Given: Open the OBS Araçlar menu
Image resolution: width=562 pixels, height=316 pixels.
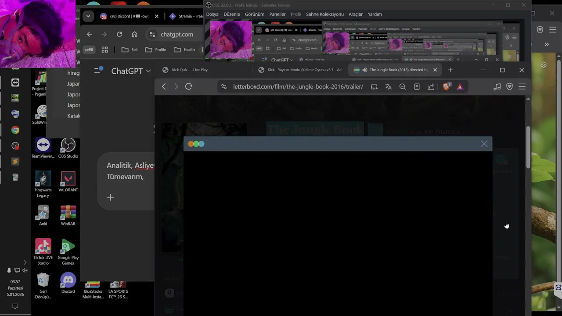Looking at the screenshot, I should [356, 14].
